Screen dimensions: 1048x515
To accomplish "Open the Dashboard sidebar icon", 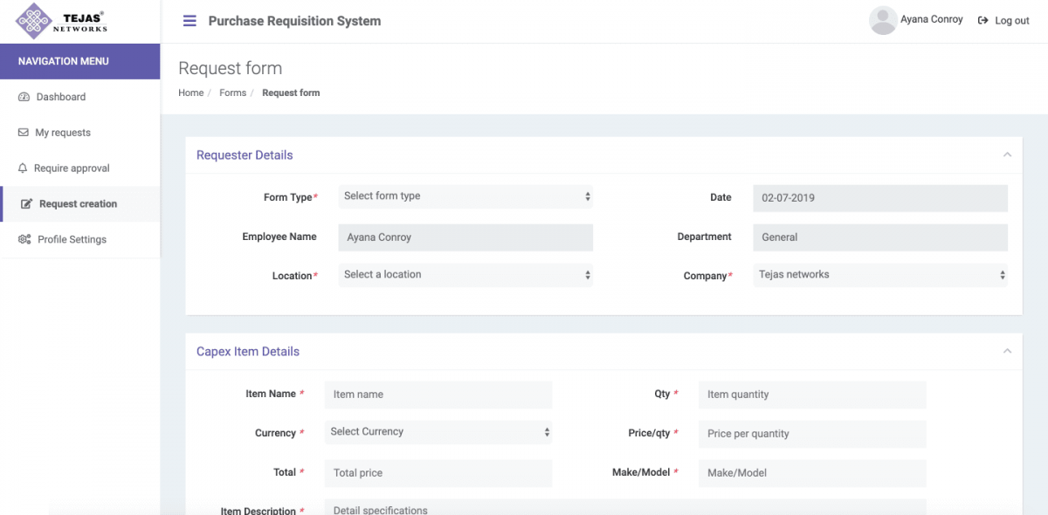I will [25, 96].
